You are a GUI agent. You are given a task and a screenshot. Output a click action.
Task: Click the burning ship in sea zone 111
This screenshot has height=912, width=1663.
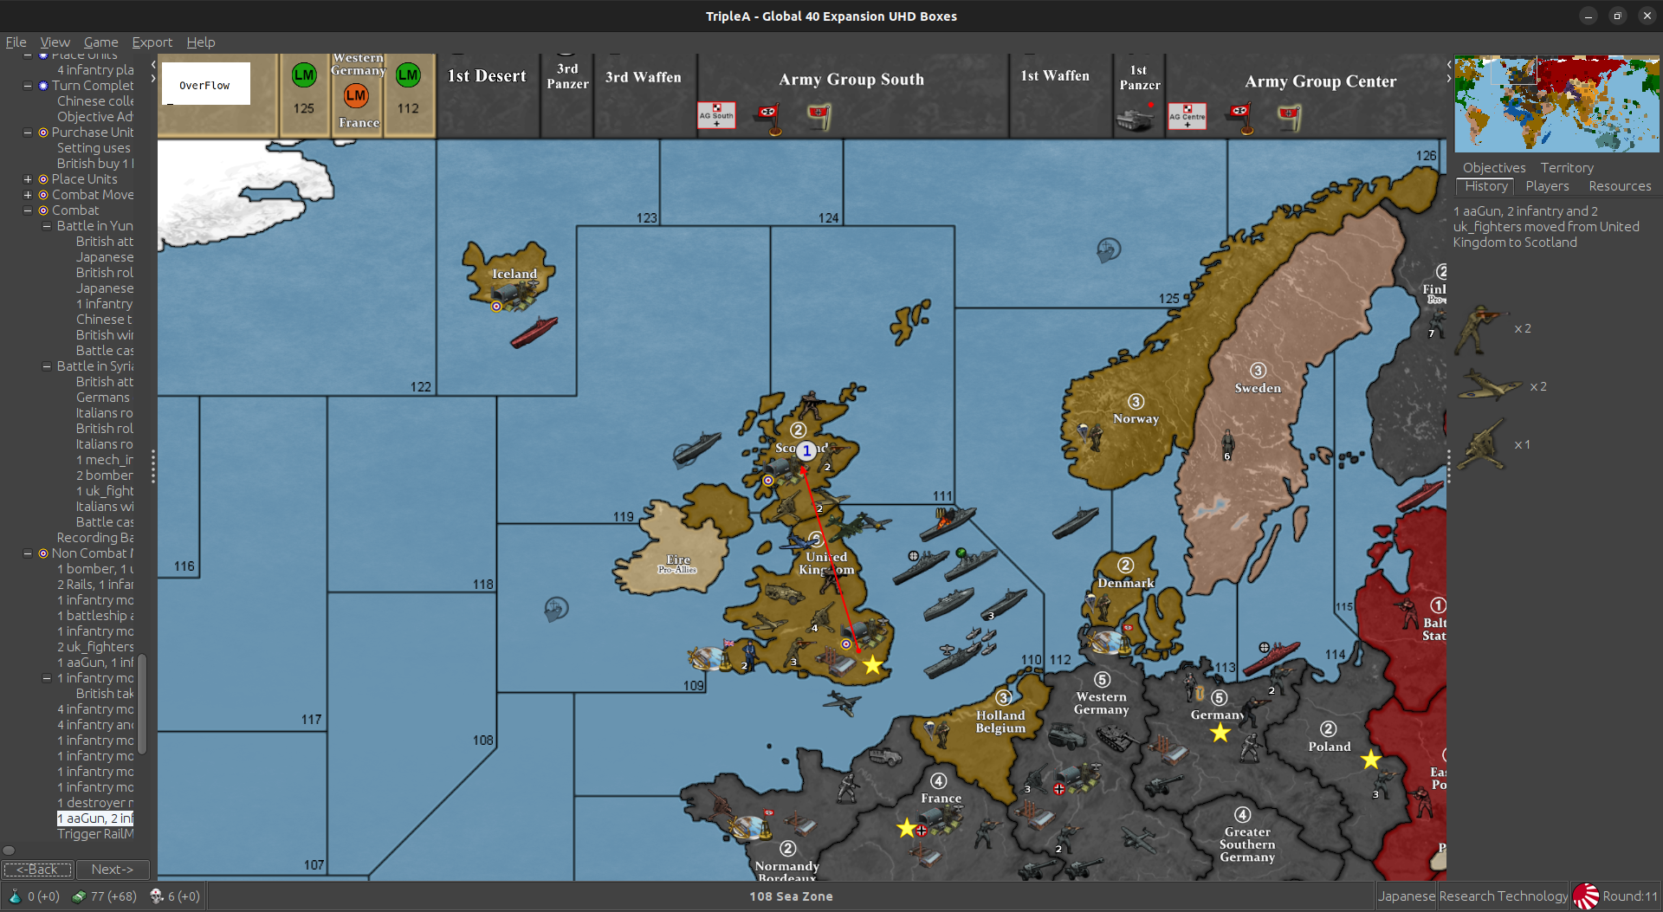coord(947,523)
